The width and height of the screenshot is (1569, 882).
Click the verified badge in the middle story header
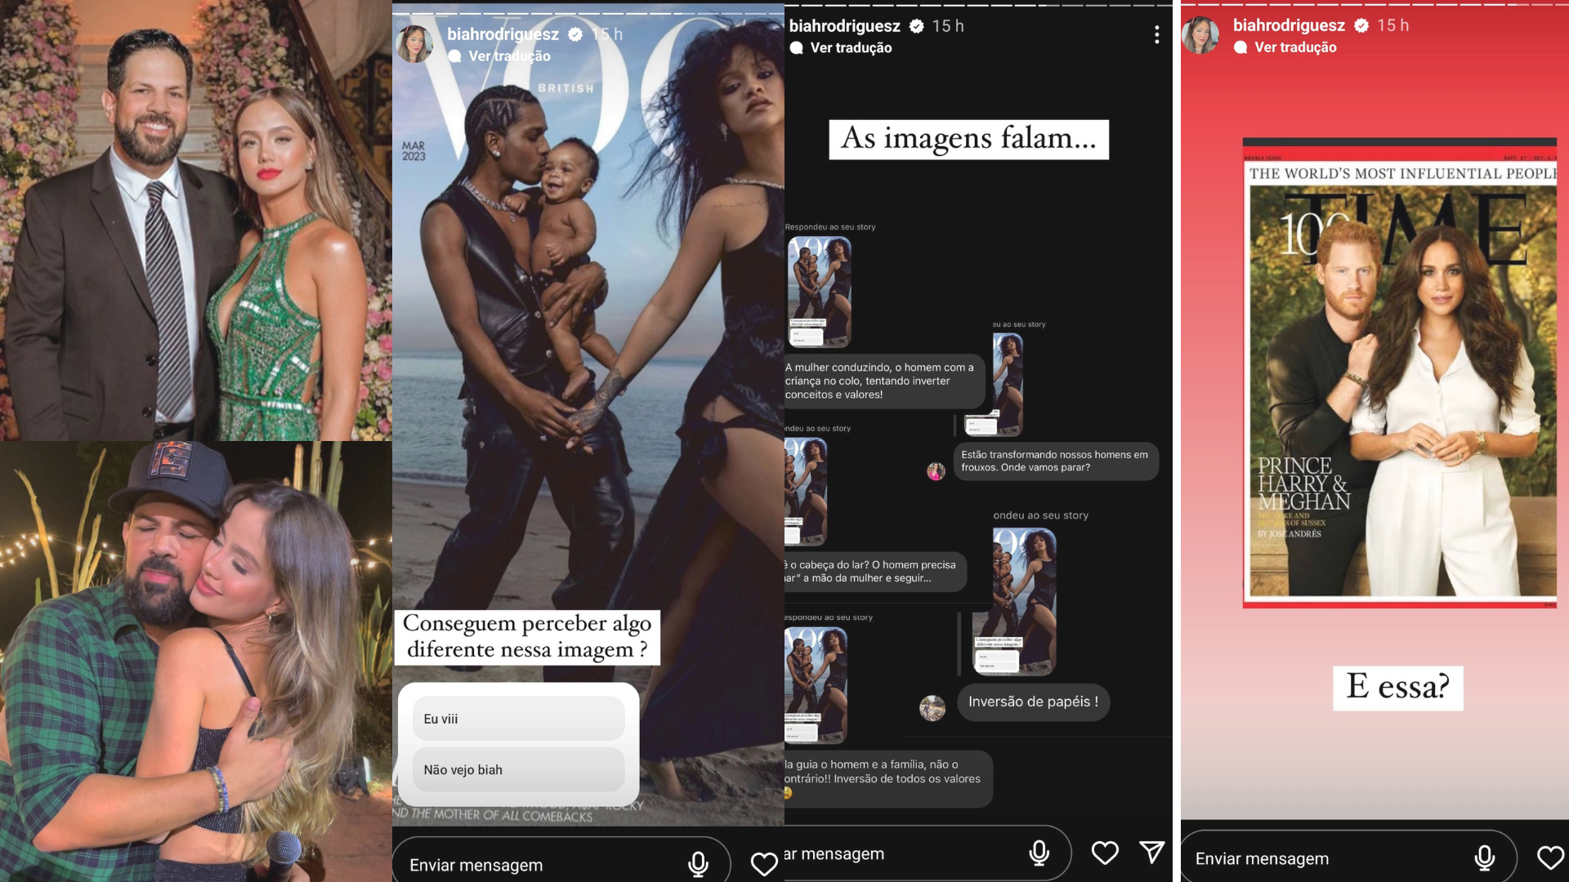point(917,26)
